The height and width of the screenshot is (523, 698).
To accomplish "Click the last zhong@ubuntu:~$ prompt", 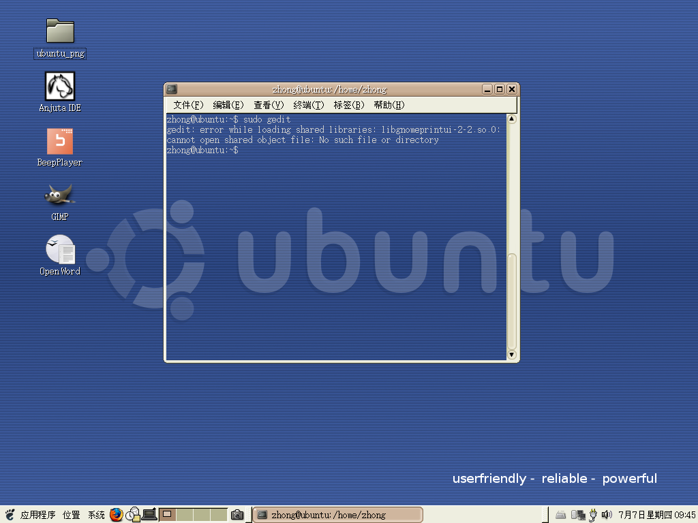I will (x=202, y=150).
